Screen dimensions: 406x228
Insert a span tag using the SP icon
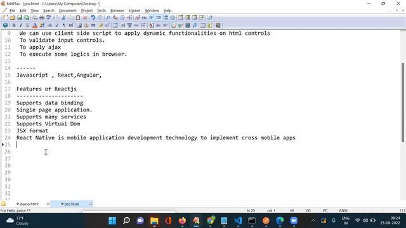pyautogui.click(x=165, y=25)
